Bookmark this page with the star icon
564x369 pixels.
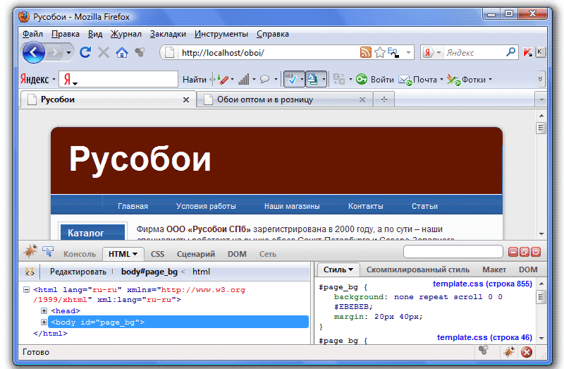click(380, 52)
